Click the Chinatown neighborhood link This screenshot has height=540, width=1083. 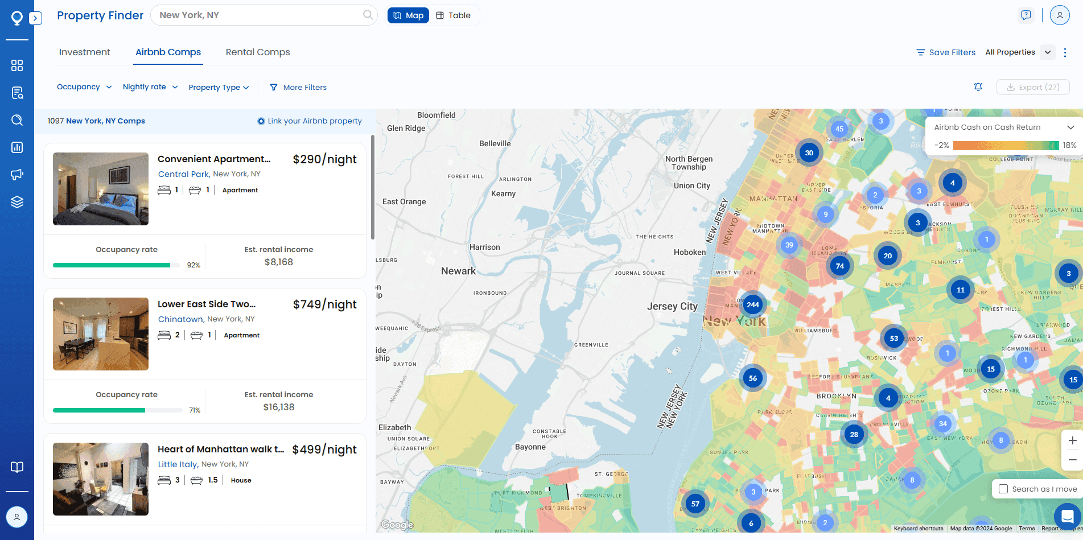point(180,319)
